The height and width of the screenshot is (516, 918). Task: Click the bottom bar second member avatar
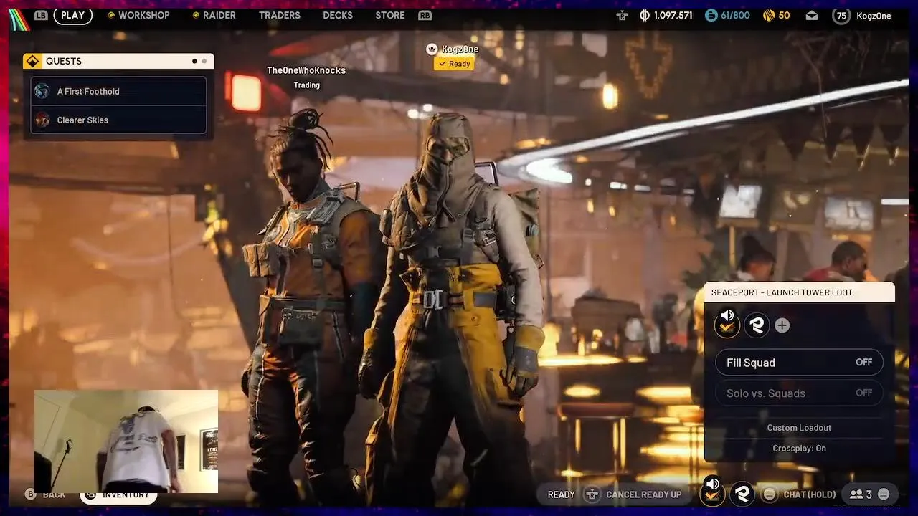tap(742, 494)
